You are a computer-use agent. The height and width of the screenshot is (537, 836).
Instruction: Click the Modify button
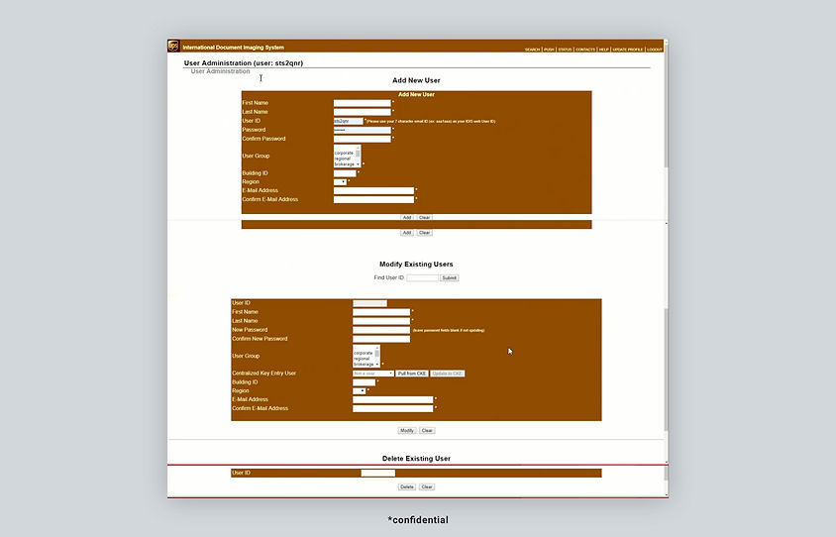[407, 430]
